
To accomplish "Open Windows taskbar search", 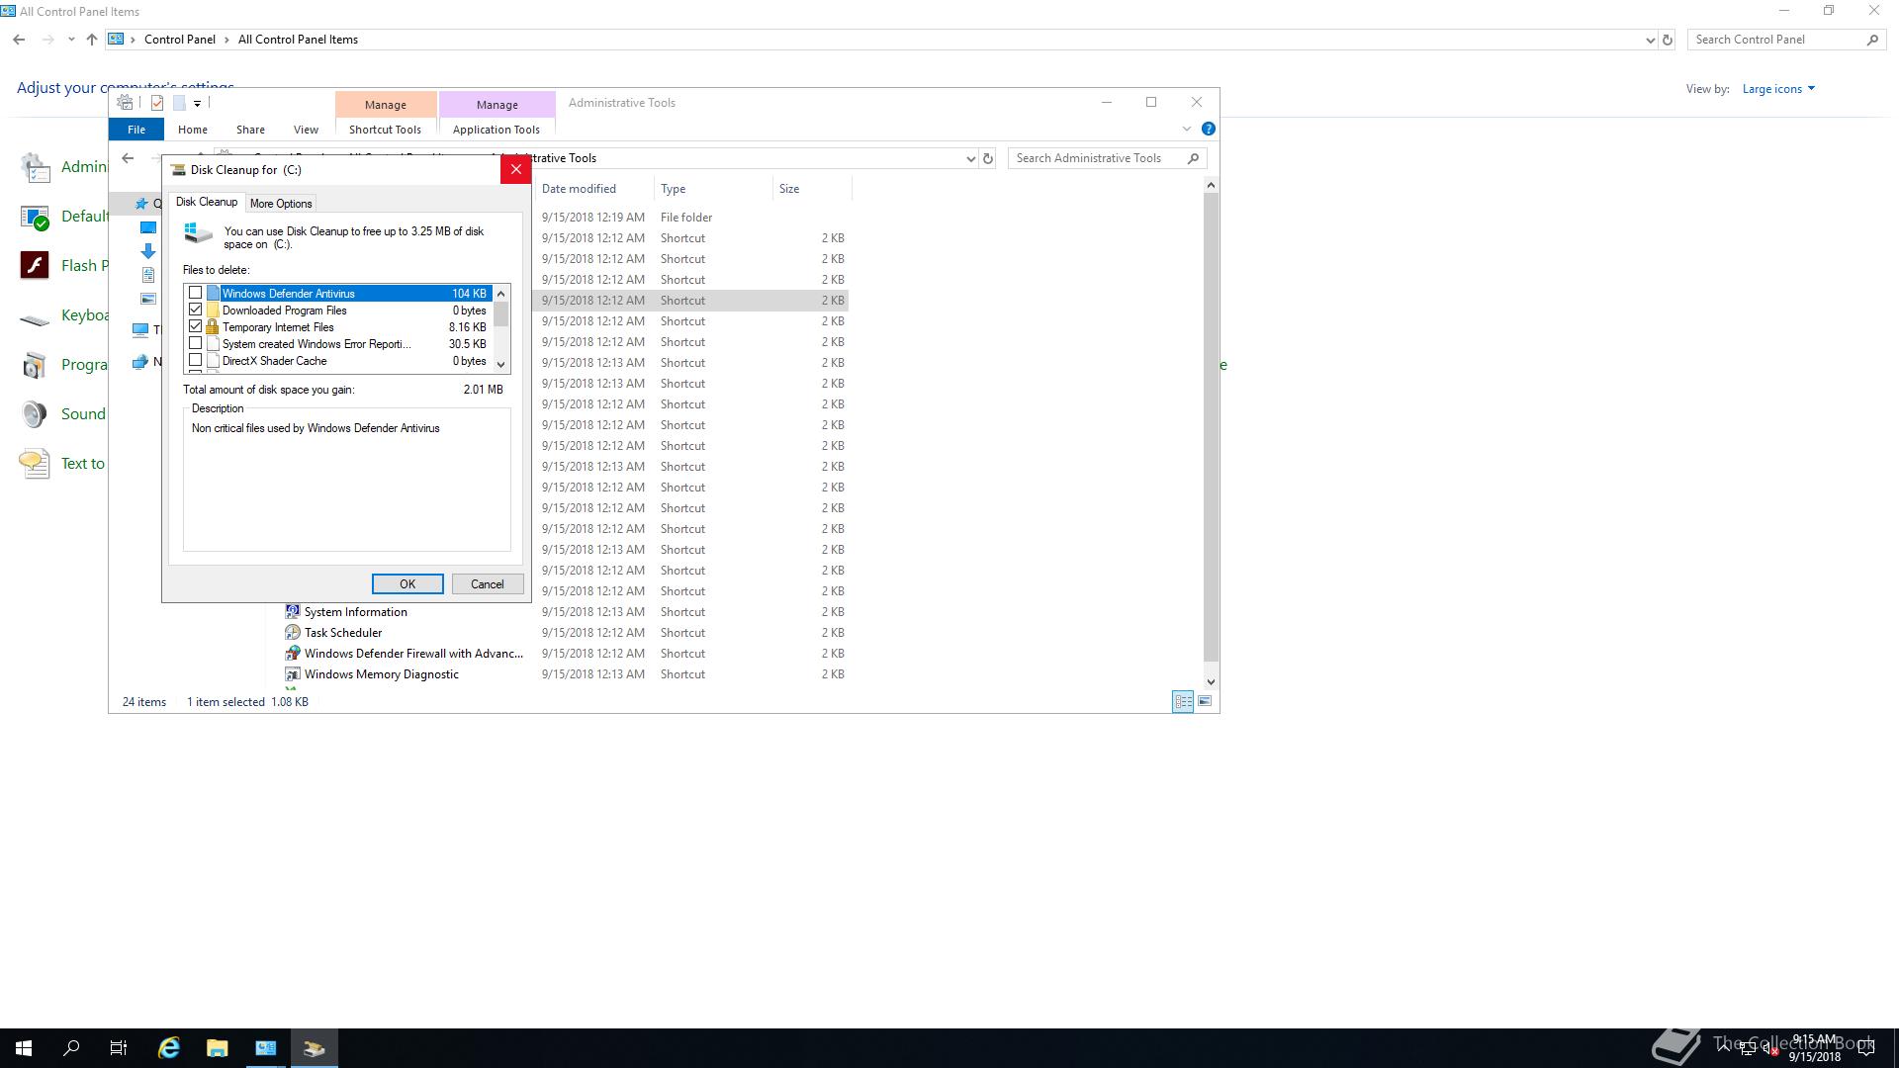I will [x=71, y=1048].
